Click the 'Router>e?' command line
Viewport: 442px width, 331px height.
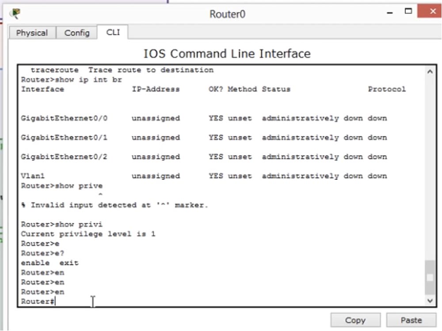click(42, 253)
